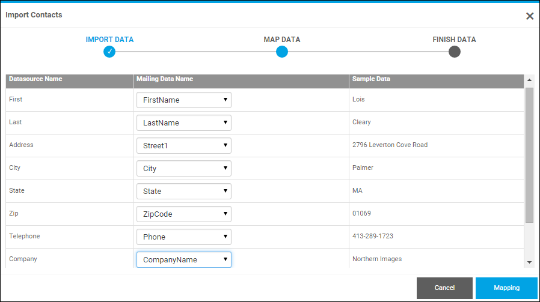Click the blue Mapping button

tap(506, 288)
